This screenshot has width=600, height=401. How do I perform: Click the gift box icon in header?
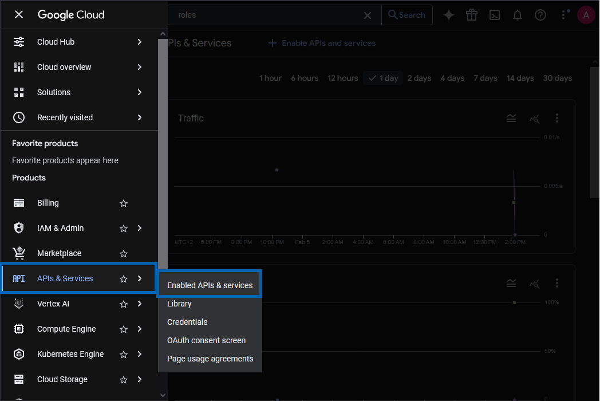click(x=472, y=15)
